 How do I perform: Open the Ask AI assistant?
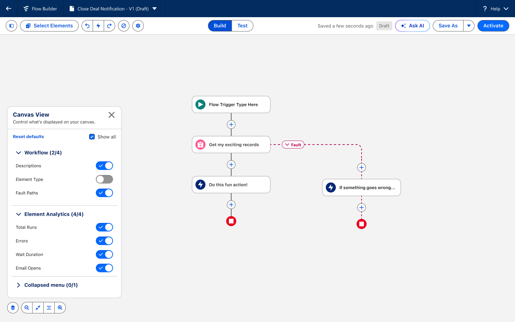point(412,26)
